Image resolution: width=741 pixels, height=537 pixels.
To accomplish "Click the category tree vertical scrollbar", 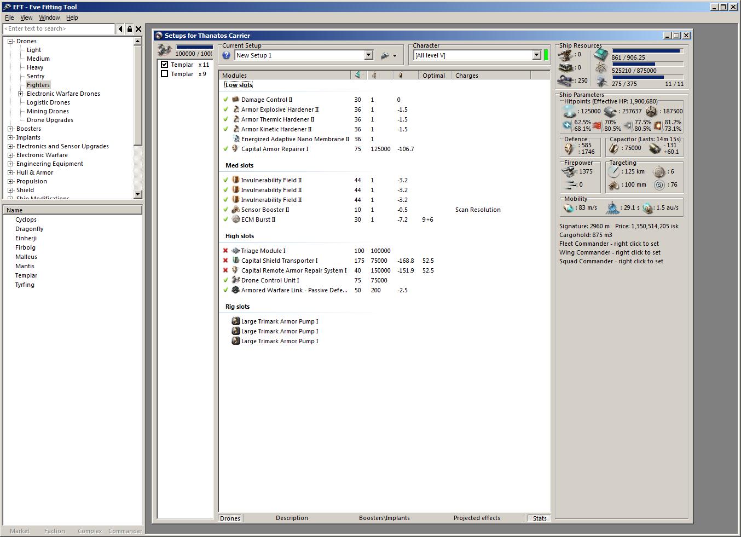I will tap(137, 118).
